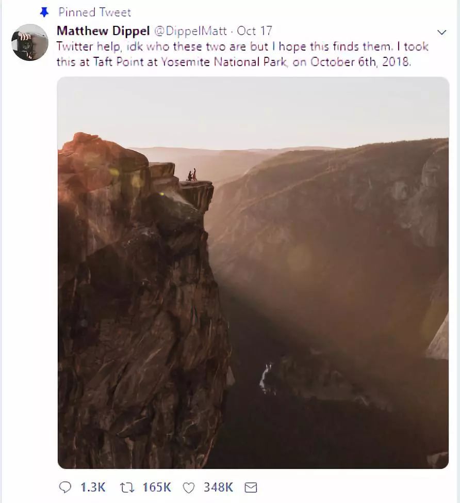Click the 348K likes count
This screenshot has width=460, height=503.
pyautogui.click(x=218, y=487)
